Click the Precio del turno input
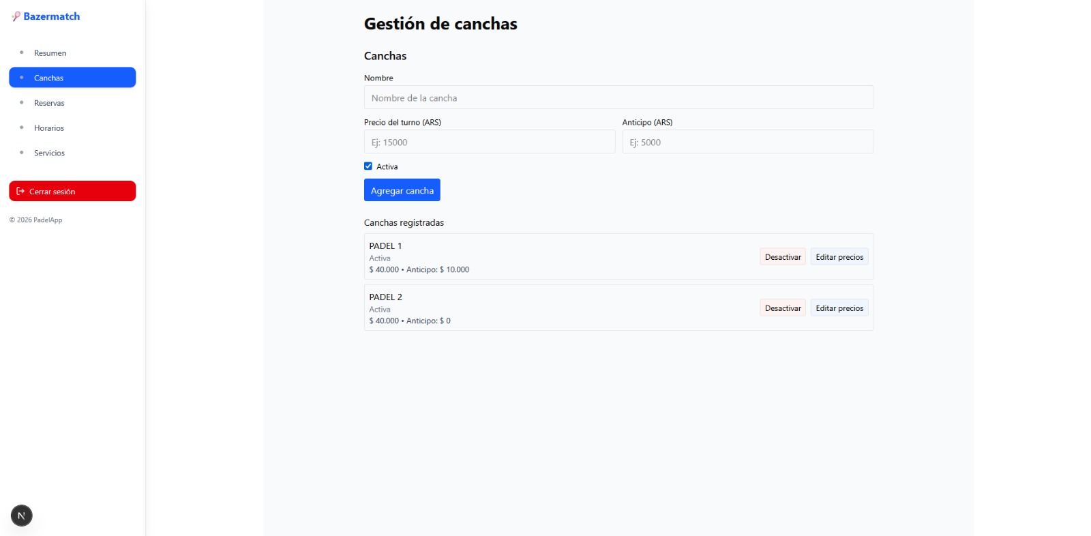This screenshot has height=536, width=1091. pyautogui.click(x=489, y=142)
